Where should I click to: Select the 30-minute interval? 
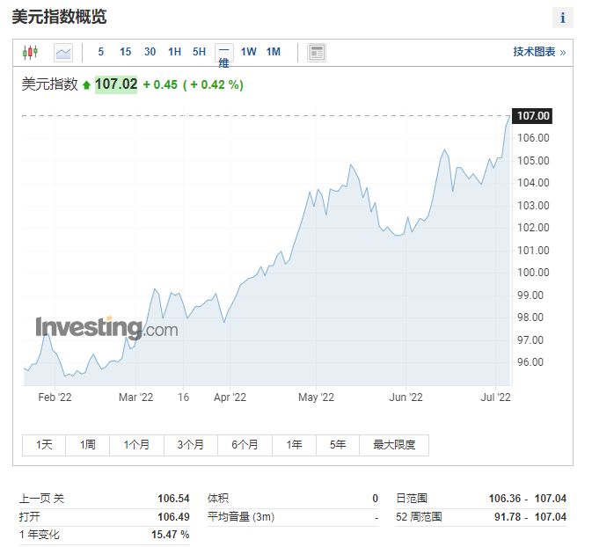(x=150, y=52)
